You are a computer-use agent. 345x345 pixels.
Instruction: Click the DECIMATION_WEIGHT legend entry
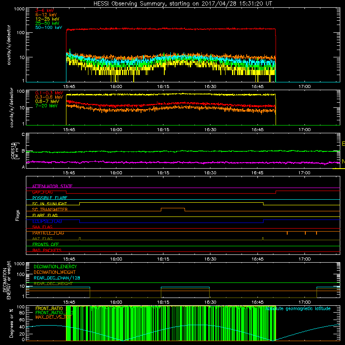point(55,272)
